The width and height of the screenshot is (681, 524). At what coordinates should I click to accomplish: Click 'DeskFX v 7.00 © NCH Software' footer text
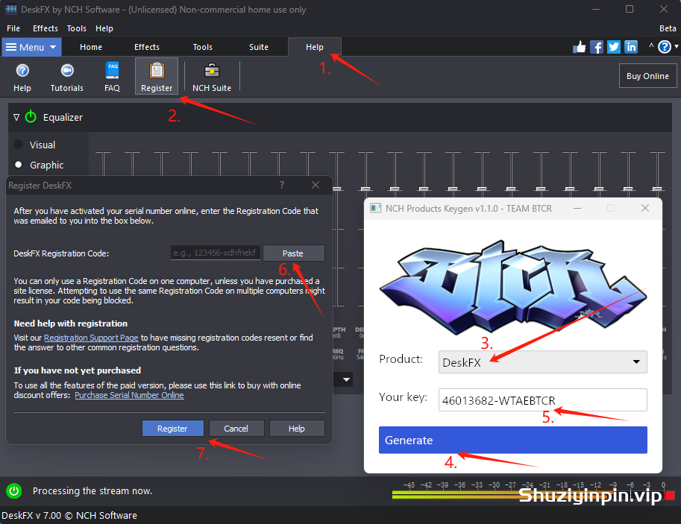click(x=69, y=515)
